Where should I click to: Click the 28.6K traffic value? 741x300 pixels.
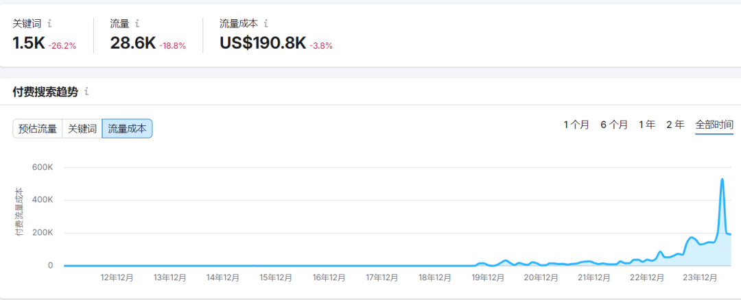tap(133, 43)
